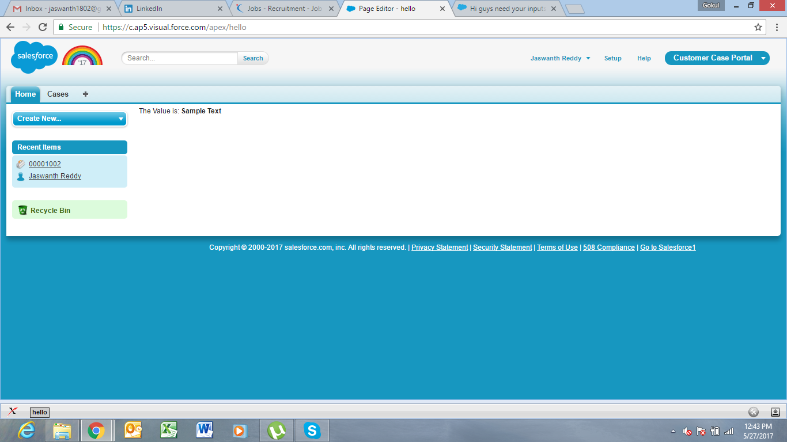
Task: Click the Gokul Chrome profile button
Action: [x=711, y=5]
